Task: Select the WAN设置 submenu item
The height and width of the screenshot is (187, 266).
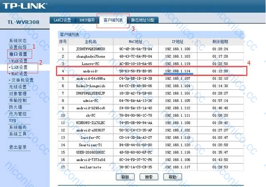Action: click(18, 61)
